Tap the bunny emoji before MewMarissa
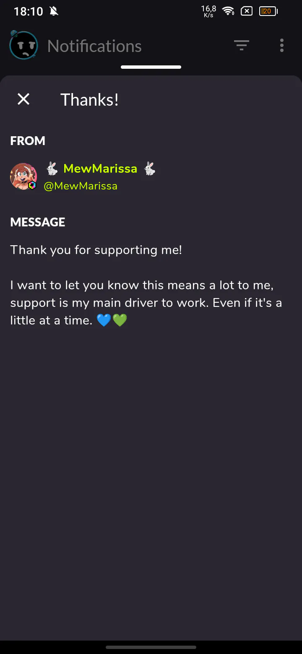302x654 pixels. [52, 169]
